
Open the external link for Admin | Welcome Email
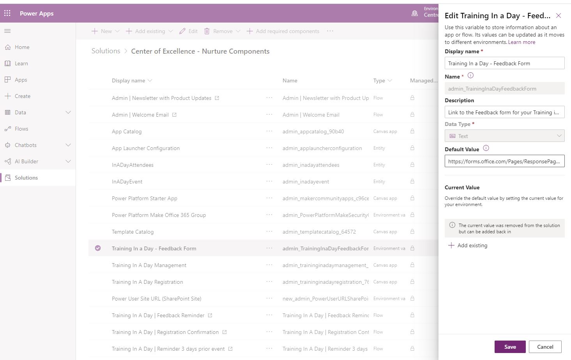(x=174, y=114)
